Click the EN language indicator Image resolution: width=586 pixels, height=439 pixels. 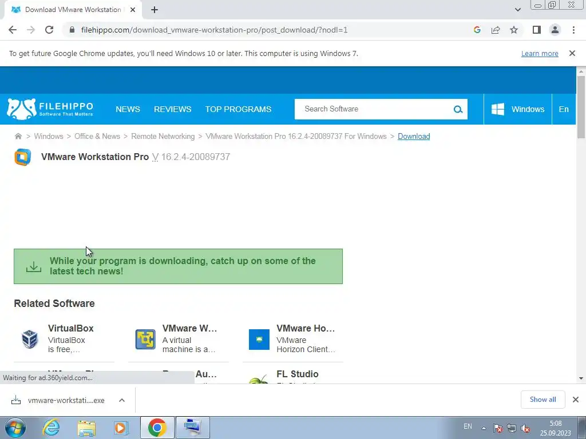468,426
